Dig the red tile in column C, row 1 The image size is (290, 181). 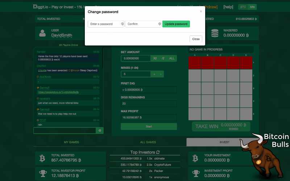click(x=220, y=63)
